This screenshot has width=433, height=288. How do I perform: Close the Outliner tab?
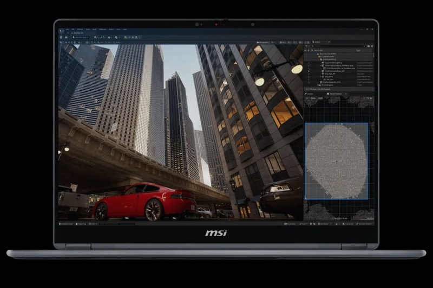click(329, 42)
